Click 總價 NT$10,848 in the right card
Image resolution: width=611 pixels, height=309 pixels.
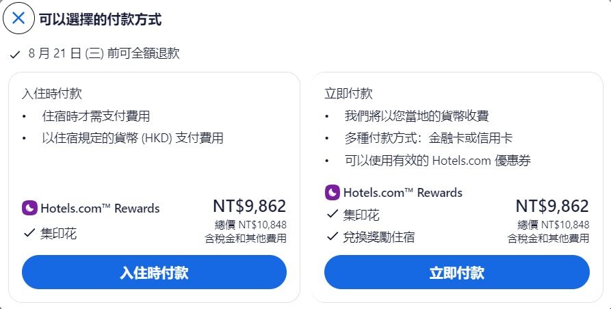point(554,224)
